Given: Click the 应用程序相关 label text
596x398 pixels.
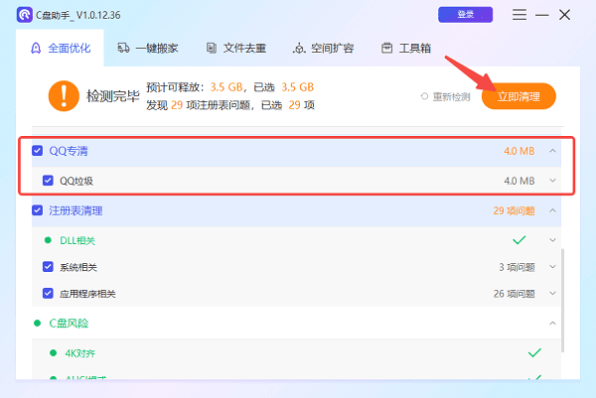Looking at the screenshot, I should [x=87, y=294].
